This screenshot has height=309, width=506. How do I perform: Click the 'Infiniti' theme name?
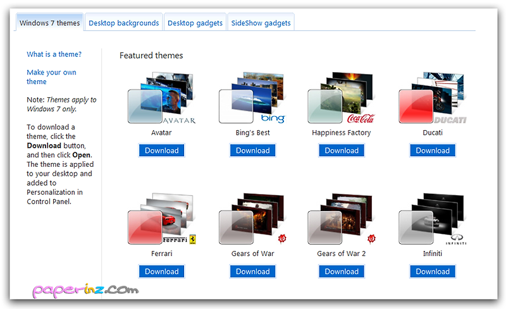(x=433, y=253)
